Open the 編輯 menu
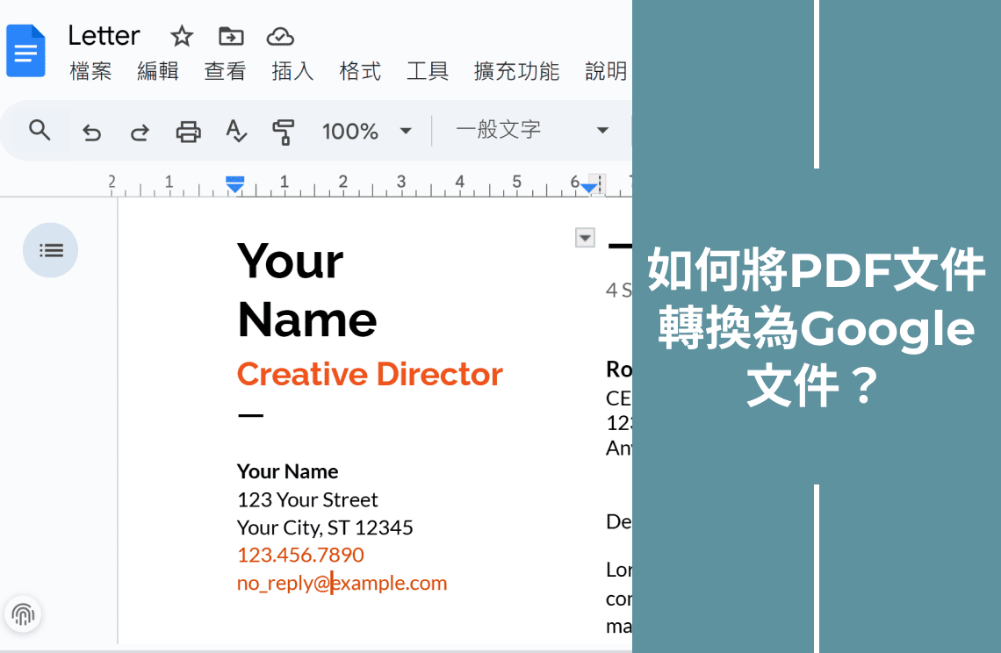 click(x=158, y=71)
